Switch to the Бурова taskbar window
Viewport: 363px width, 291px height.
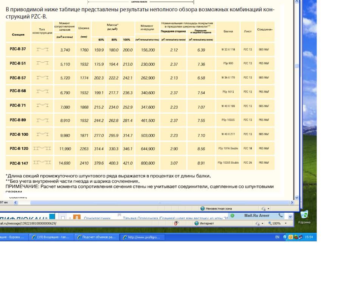(14, 237)
